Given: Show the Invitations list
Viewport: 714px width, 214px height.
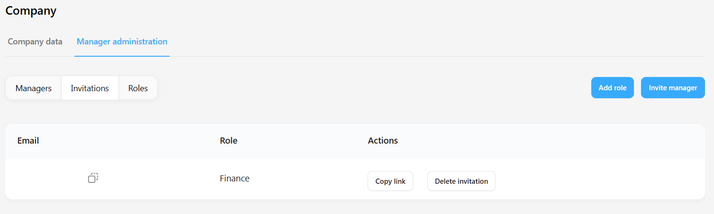Looking at the screenshot, I should click(90, 88).
